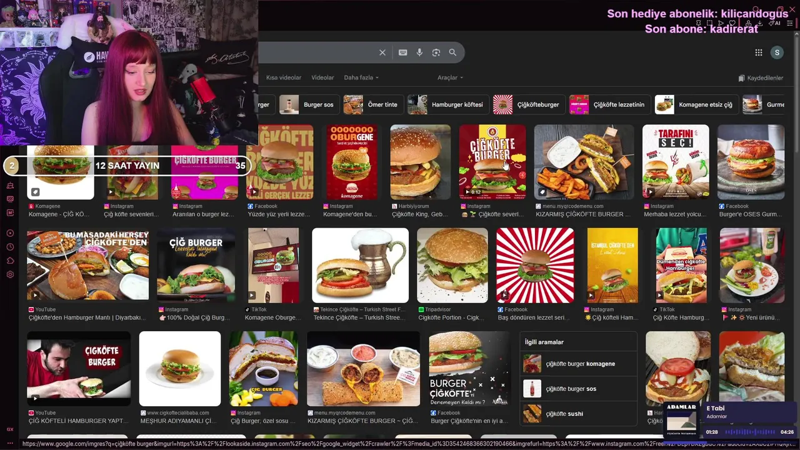Open burger with copper mug image
The width and height of the screenshot is (800, 450).
[x=360, y=266]
